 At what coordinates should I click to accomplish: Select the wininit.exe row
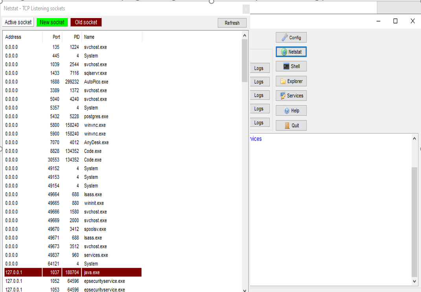pyautogui.click(x=73, y=203)
